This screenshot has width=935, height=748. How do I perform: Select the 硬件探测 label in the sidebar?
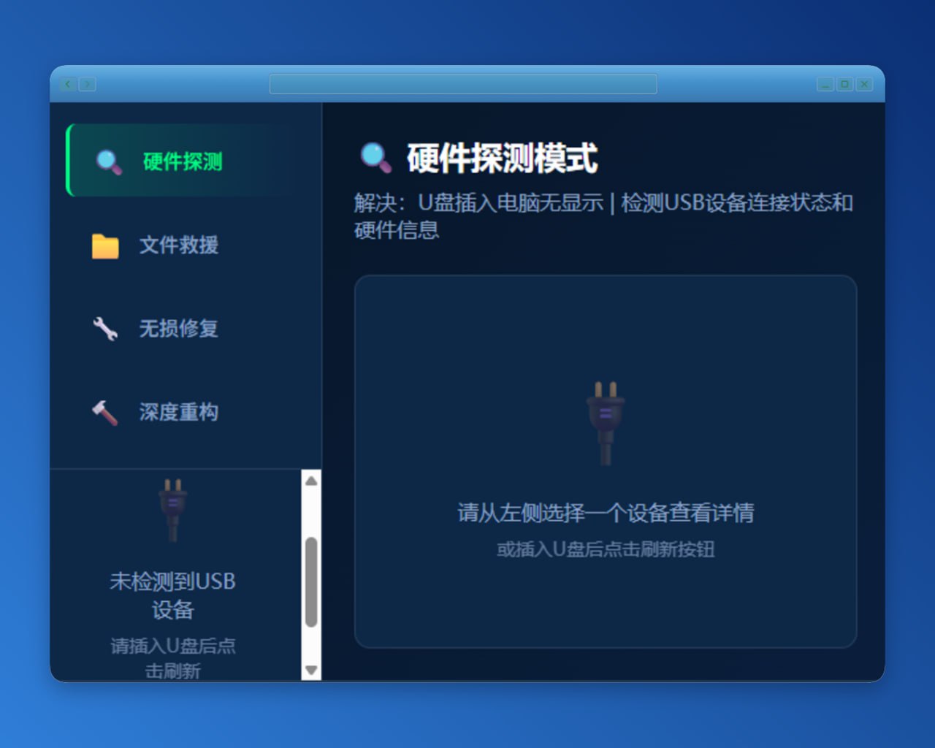183,161
